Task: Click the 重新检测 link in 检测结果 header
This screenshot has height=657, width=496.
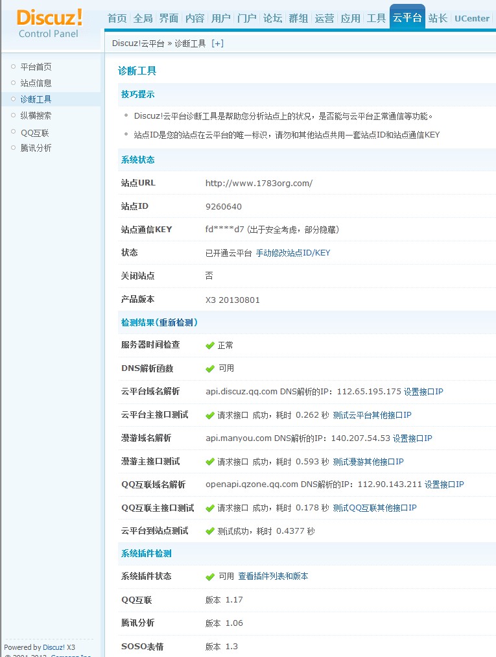Action: pos(176,322)
